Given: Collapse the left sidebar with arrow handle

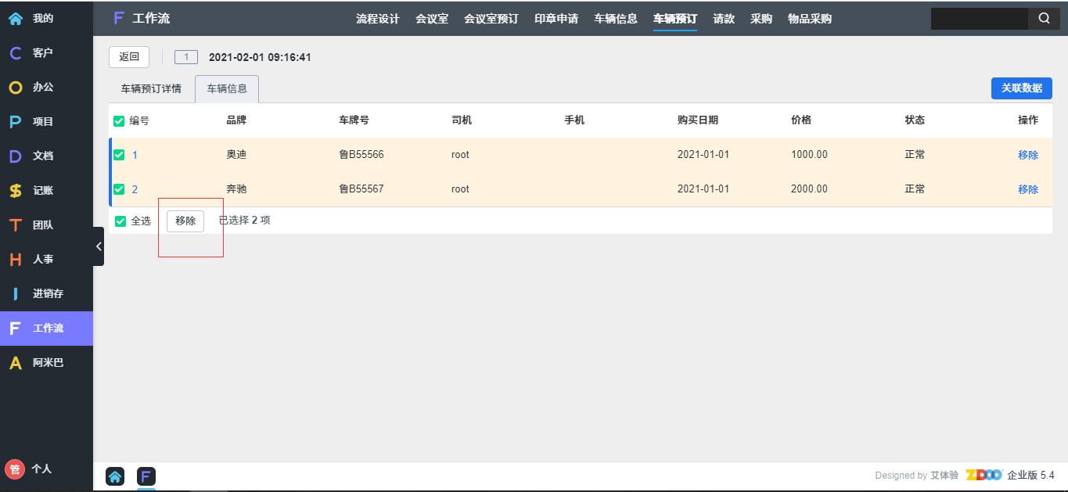Looking at the screenshot, I should click(99, 246).
